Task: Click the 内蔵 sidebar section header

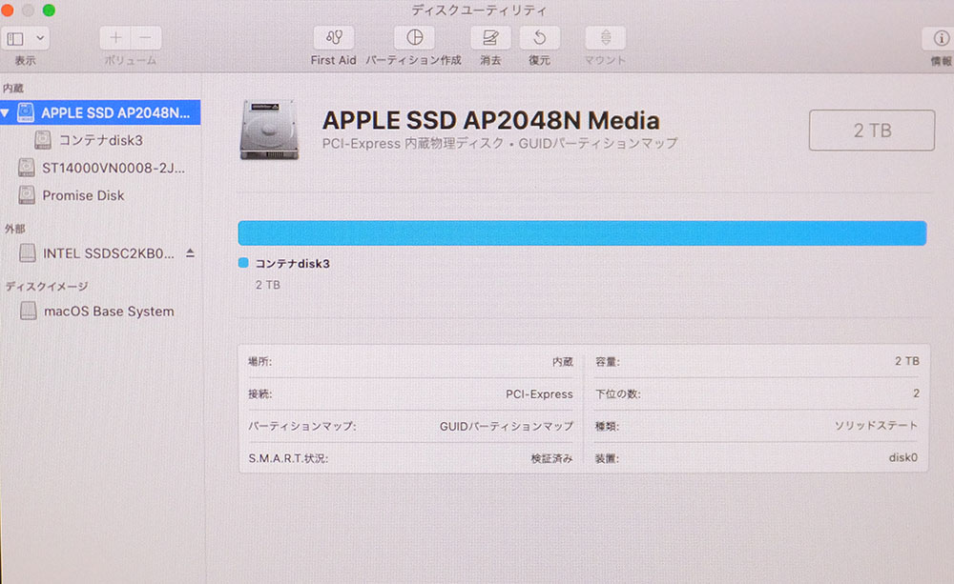Action: [x=13, y=88]
